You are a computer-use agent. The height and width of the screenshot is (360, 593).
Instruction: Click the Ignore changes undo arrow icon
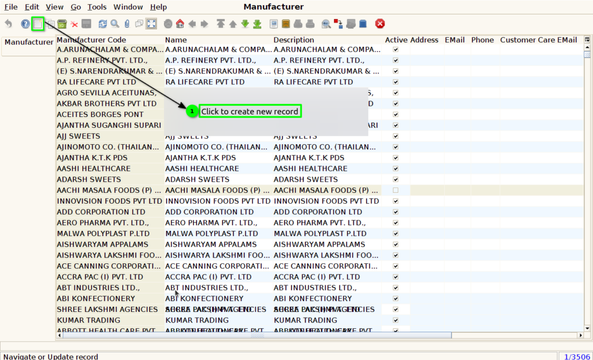pos(8,24)
